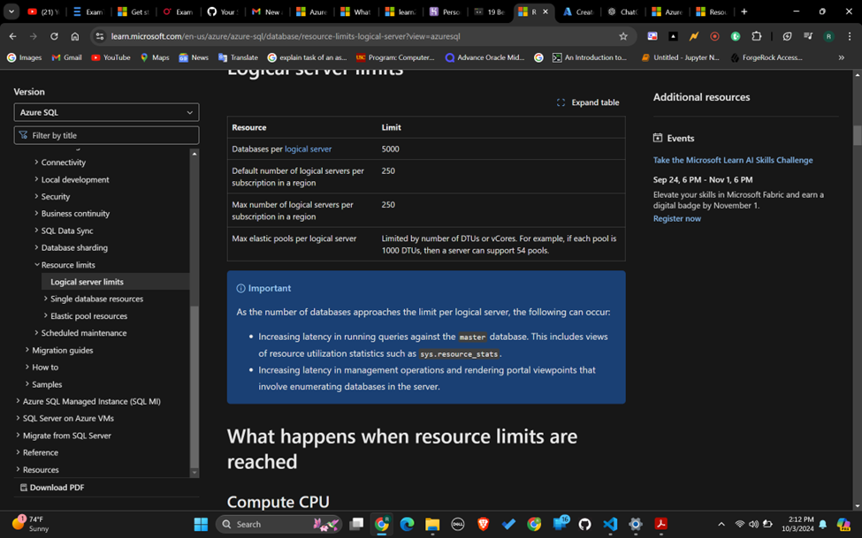Reload the current page

tap(54, 36)
